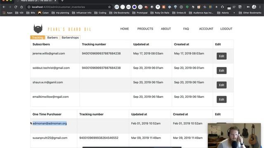
Task: Open a new browser tab
Action: click(x=62, y=1)
